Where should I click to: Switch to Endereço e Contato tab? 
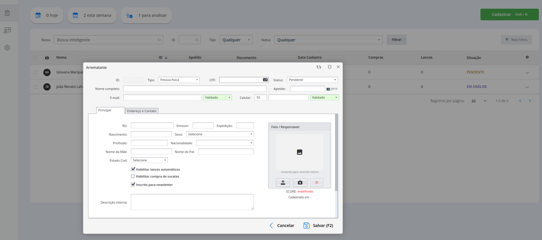tap(142, 111)
